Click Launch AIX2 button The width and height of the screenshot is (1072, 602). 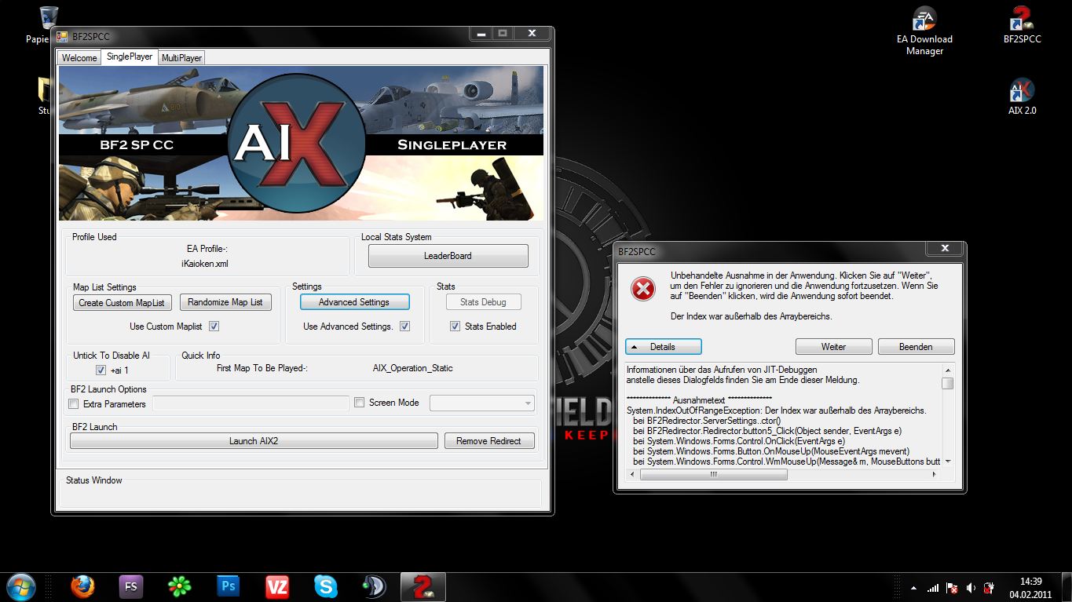254,441
